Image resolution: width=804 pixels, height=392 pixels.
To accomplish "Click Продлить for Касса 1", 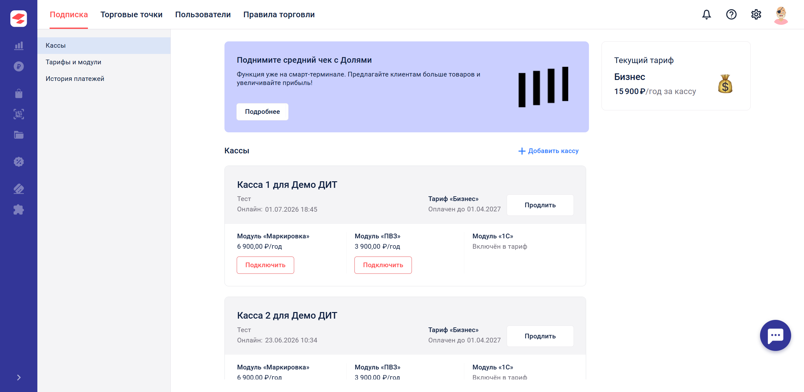I will click(x=540, y=205).
